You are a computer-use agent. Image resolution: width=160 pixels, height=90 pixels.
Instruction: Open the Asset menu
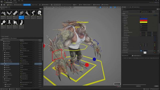[x=11, y=0]
